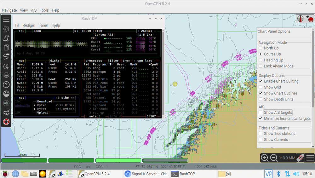Image resolution: width=315 pixels, height=178 pixels.
Task: Click the Bluetooth tray icon
Action: coord(278,174)
